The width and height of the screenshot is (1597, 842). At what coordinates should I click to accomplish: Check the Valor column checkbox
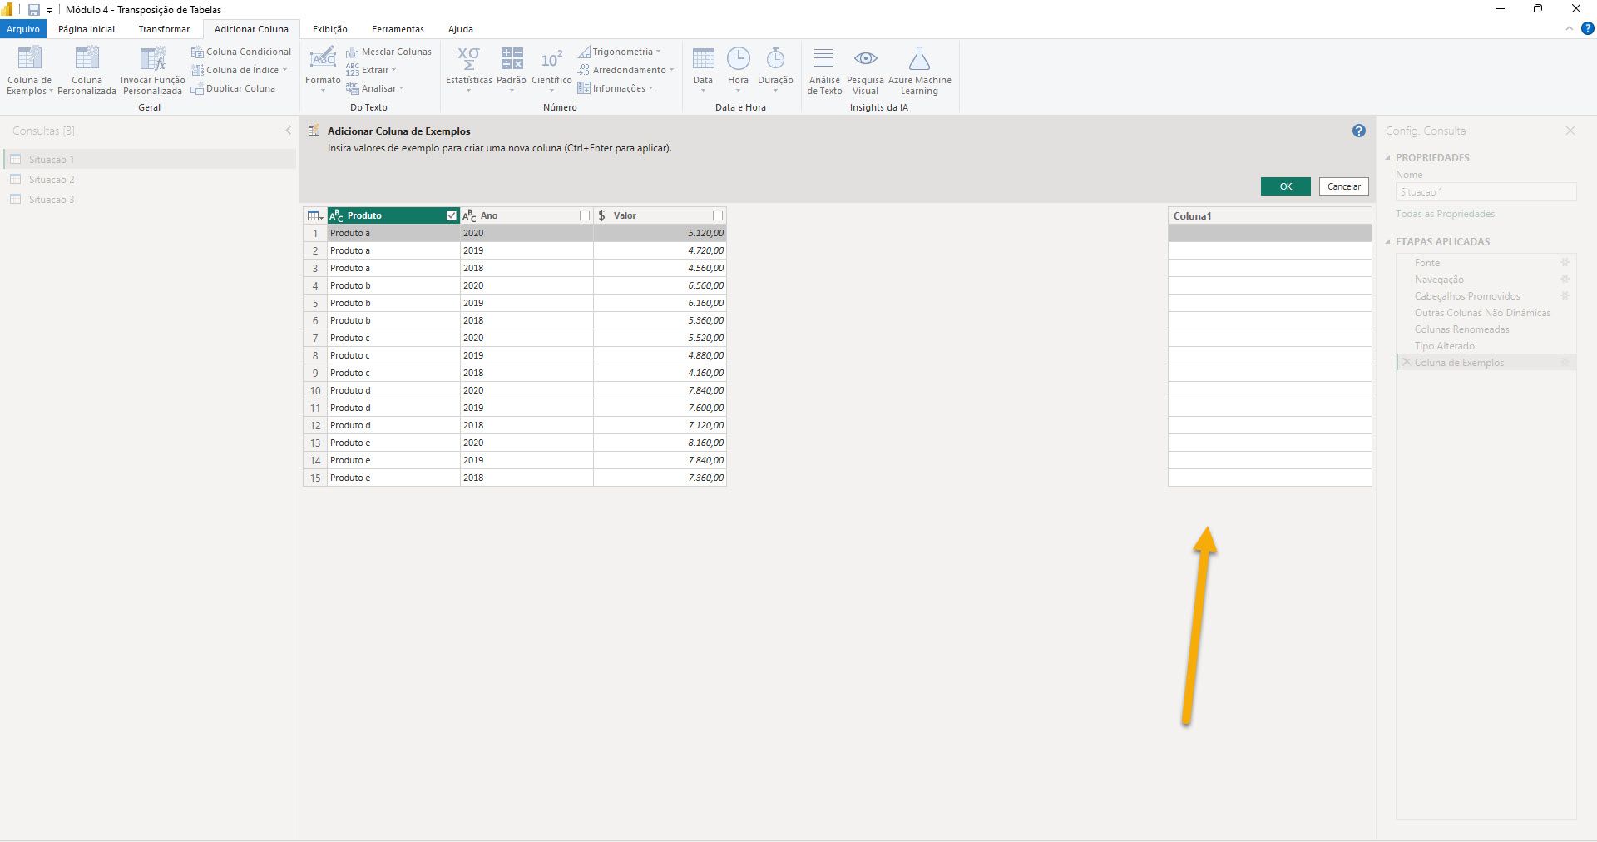coord(718,215)
